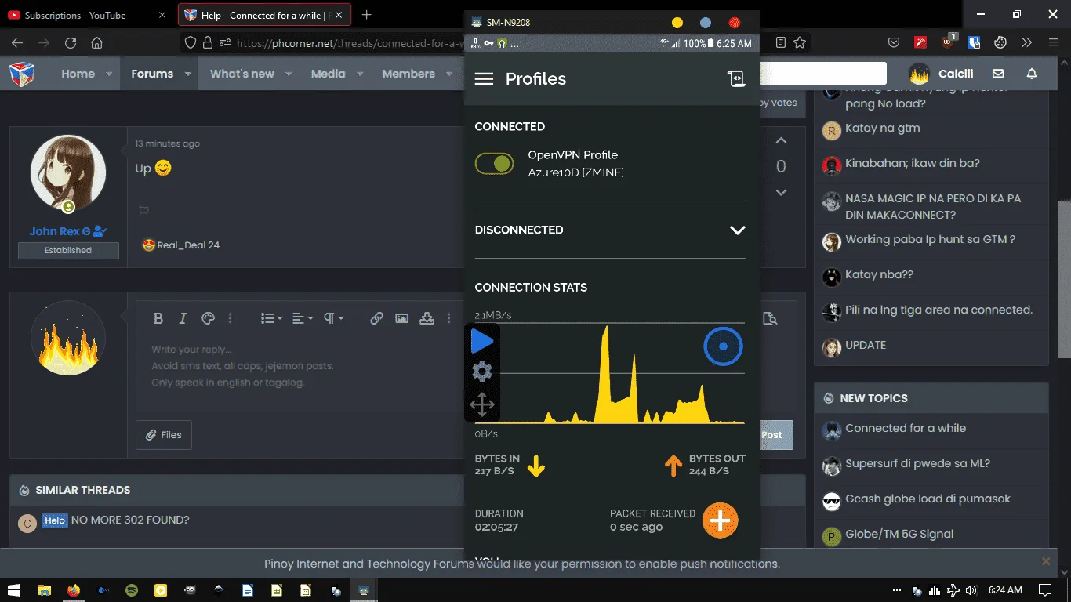Tap the orange plus add-profile button
Viewport: 1071px width, 602px height.
click(720, 520)
